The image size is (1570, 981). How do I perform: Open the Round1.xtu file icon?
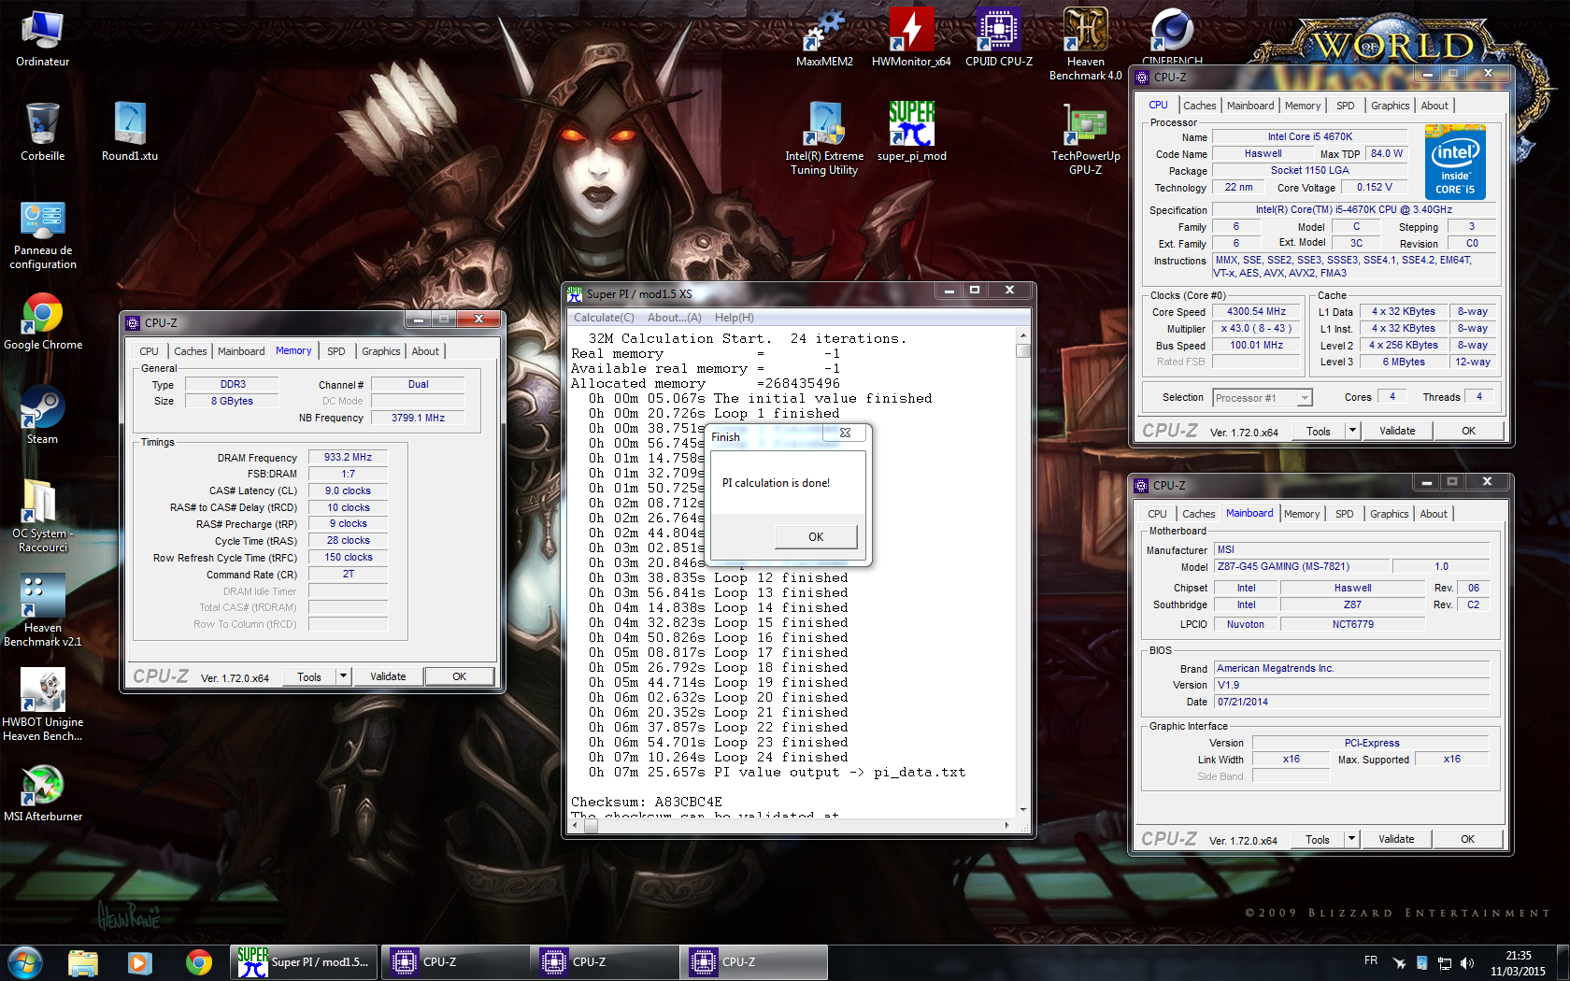pyautogui.click(x=130, y=133)
